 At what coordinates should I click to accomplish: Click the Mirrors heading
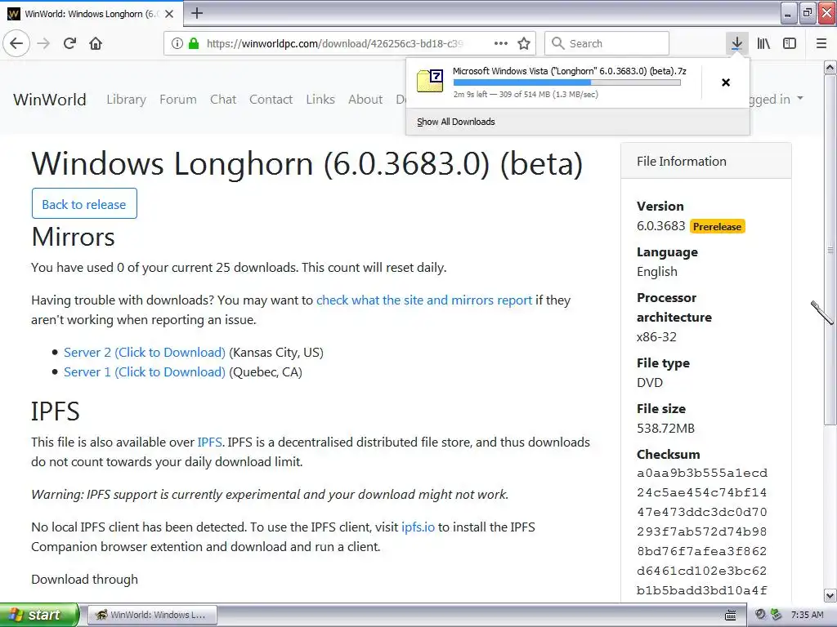click(73, 237)
